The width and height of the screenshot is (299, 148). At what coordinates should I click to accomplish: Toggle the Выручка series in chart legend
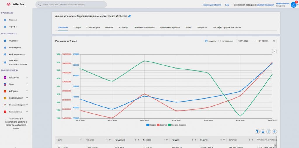(x=162, y=125)
